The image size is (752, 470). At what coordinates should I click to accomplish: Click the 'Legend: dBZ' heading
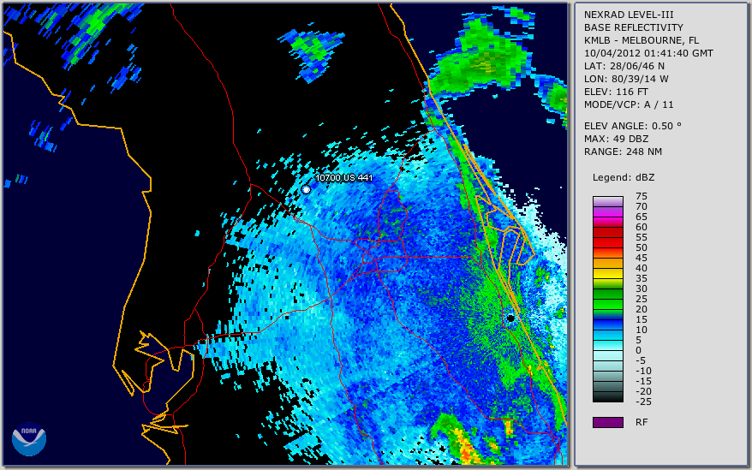click(623, 177)
